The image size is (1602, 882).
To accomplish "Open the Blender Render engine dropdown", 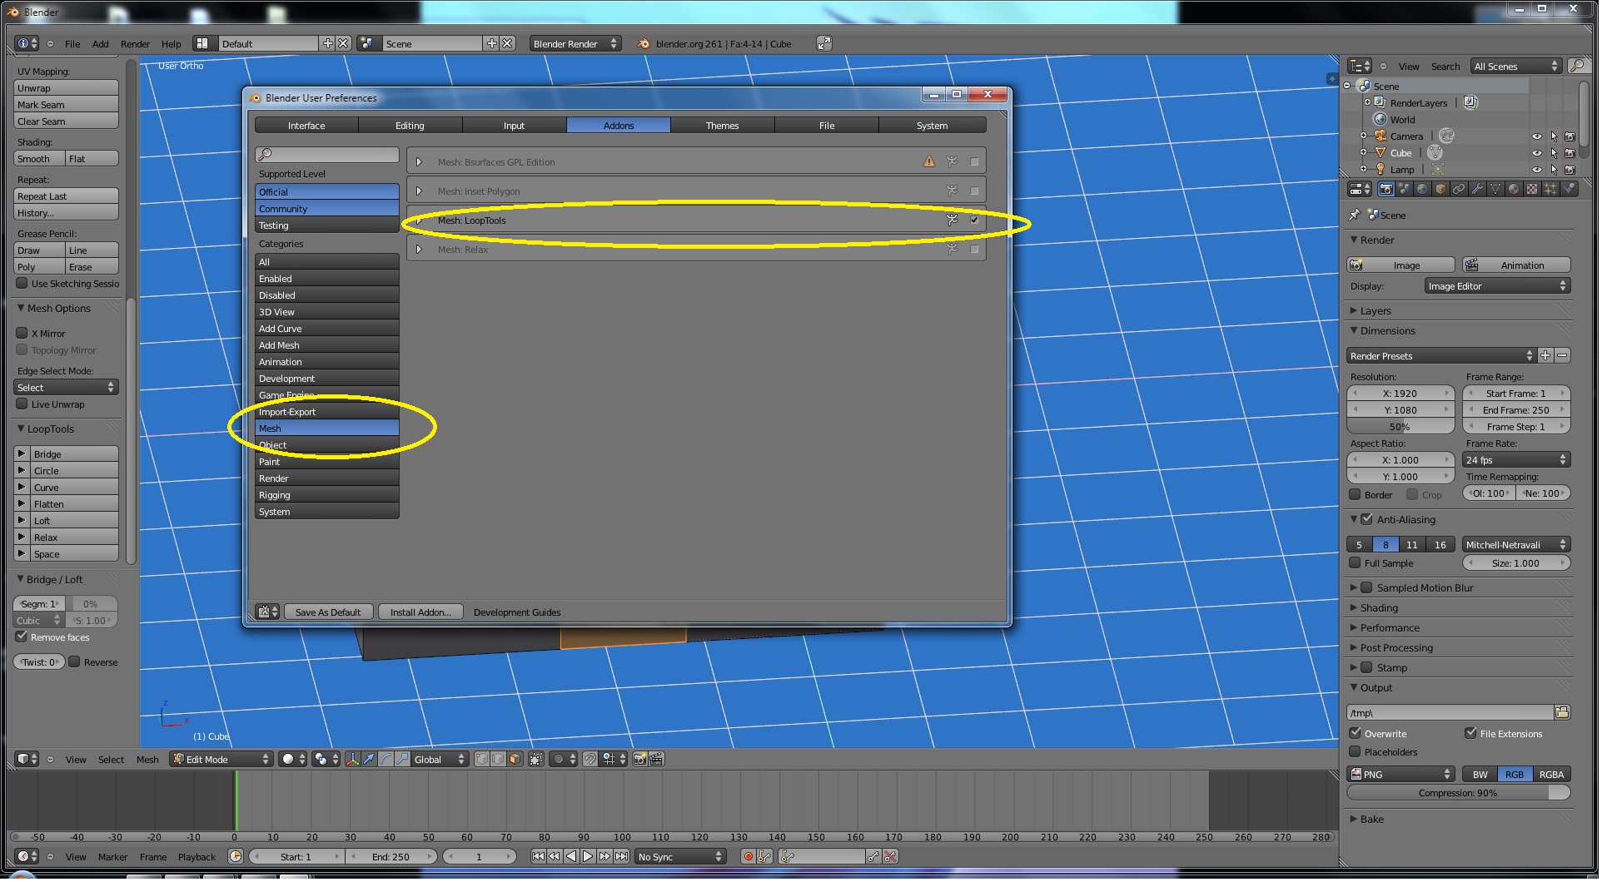I will coord(576,44).
